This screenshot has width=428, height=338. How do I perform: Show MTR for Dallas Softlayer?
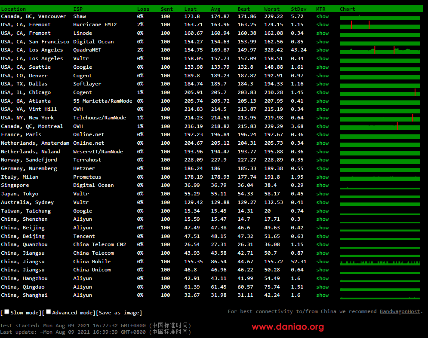pyautogui.click(x=322, y=84)
